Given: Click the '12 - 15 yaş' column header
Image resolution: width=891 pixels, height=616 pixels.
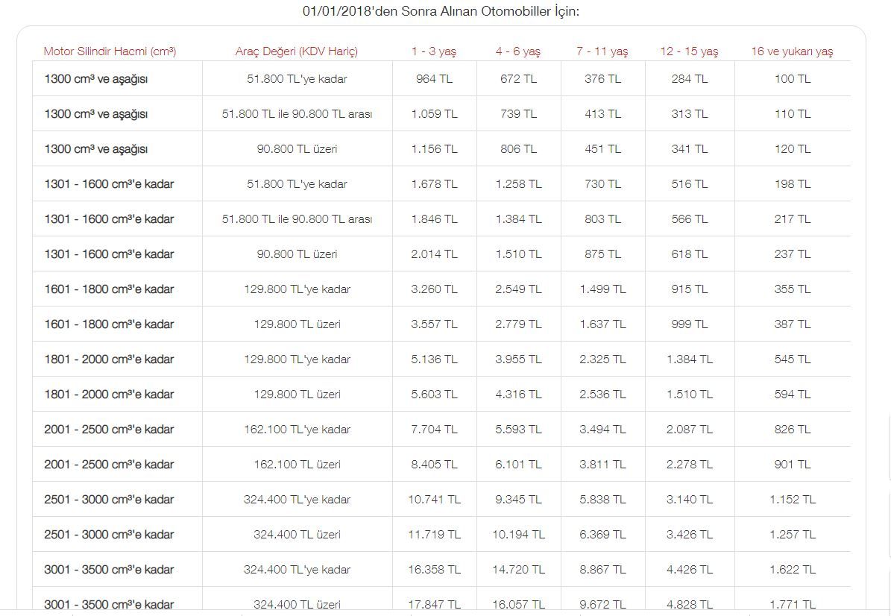Looking at the screenshot, I should click(689, 51).
